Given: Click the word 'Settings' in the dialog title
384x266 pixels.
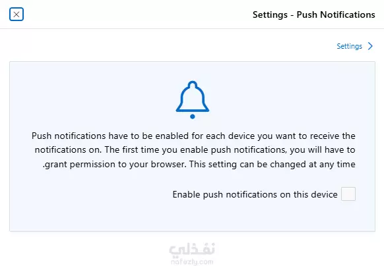Looking at the screenshot, I should point(270,14).
